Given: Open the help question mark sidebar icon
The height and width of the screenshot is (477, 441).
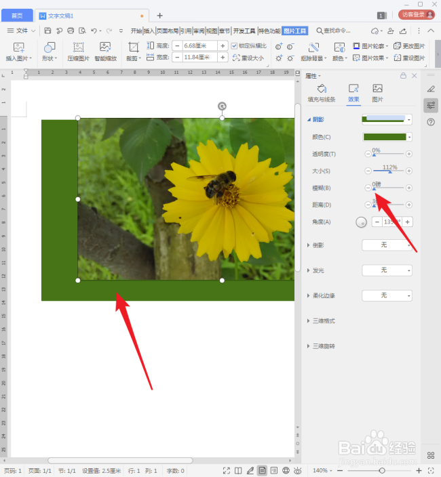Looking at the screenshot, I should [x=431, y=122].
